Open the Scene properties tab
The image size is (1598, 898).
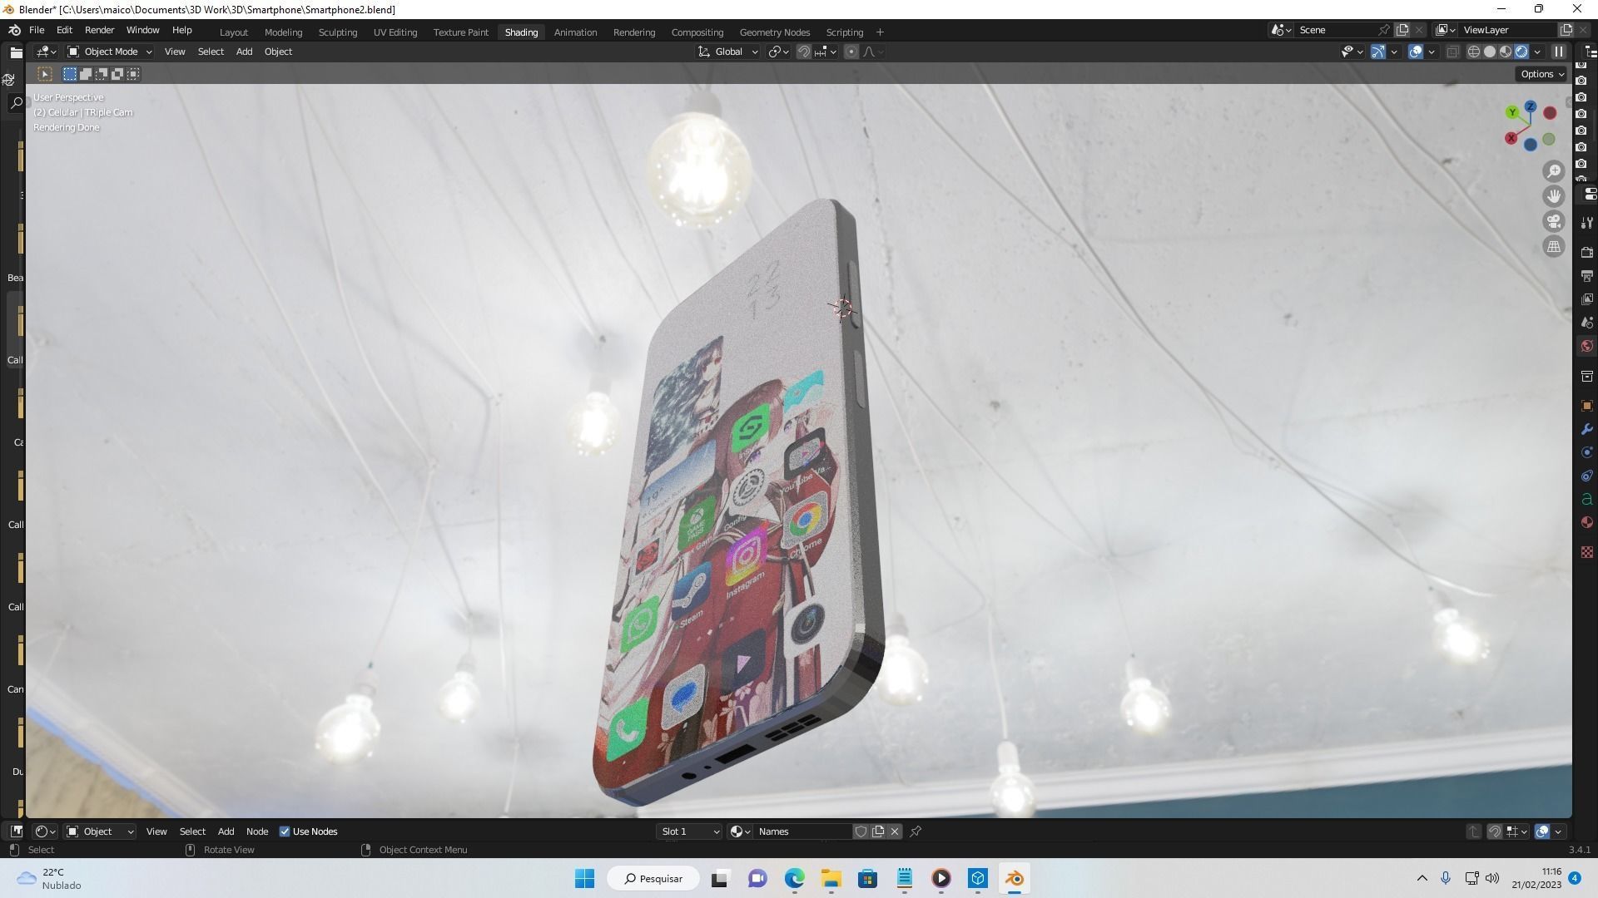[1587, 322]
